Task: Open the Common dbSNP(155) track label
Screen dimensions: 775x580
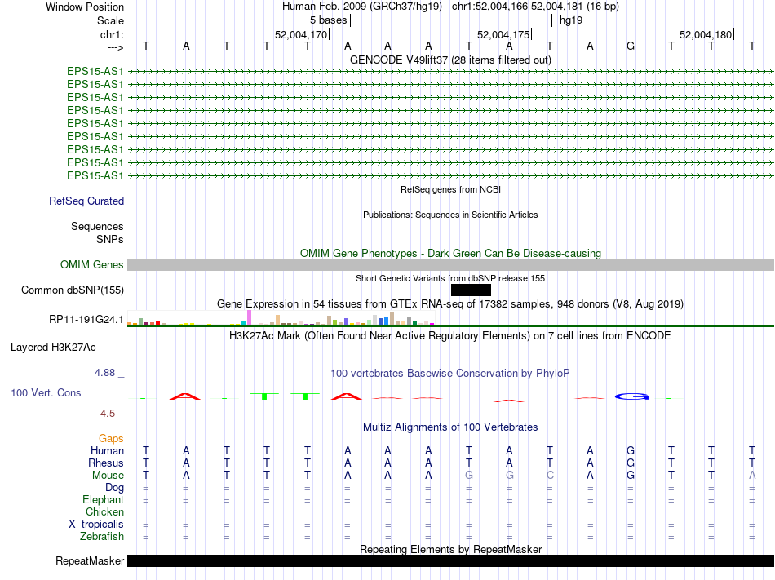Action: click(72, 290)
